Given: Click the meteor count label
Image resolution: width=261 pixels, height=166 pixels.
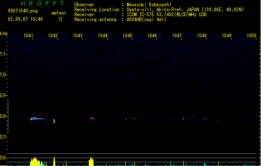Looking at the screenshot, I should click(59, 13).
